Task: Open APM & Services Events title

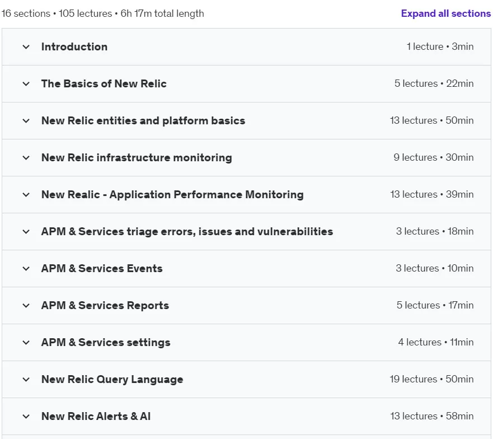Action: [102, 268]
